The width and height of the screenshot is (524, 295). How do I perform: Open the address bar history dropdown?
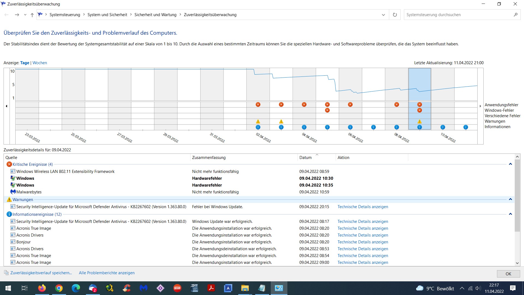tap(383, 15)
